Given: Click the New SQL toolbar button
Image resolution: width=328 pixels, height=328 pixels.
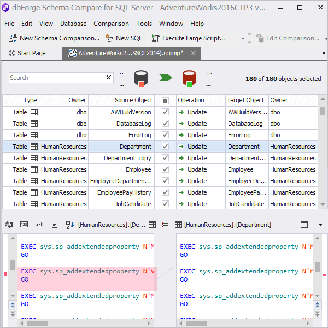Looking at the screenshot, I should pyautogui.click(x=124, y=38).
